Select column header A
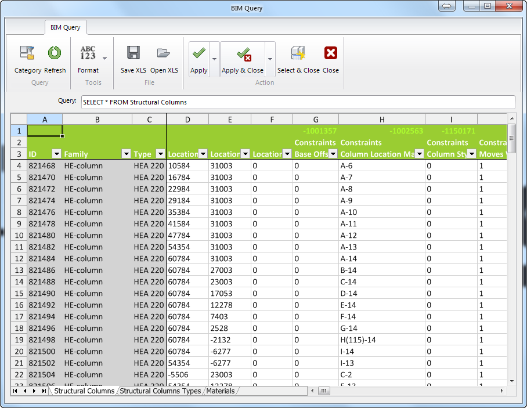 click(45, 119)
